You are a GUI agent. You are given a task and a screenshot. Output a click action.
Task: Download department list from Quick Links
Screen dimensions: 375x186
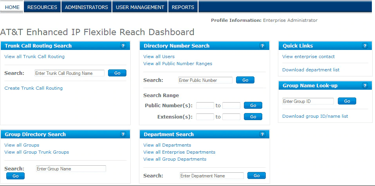[311, 70]
